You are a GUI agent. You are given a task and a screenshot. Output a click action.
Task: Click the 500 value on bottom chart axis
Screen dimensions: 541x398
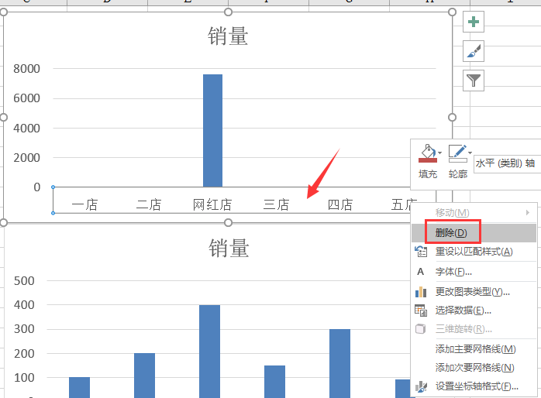coord(24,281)
